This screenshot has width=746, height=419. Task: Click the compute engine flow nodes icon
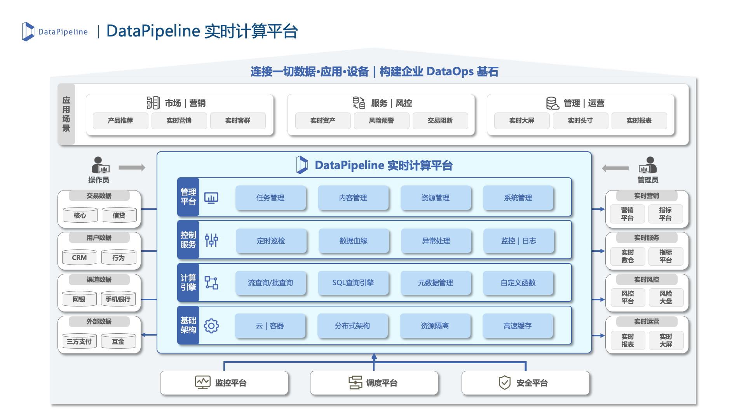211,283
